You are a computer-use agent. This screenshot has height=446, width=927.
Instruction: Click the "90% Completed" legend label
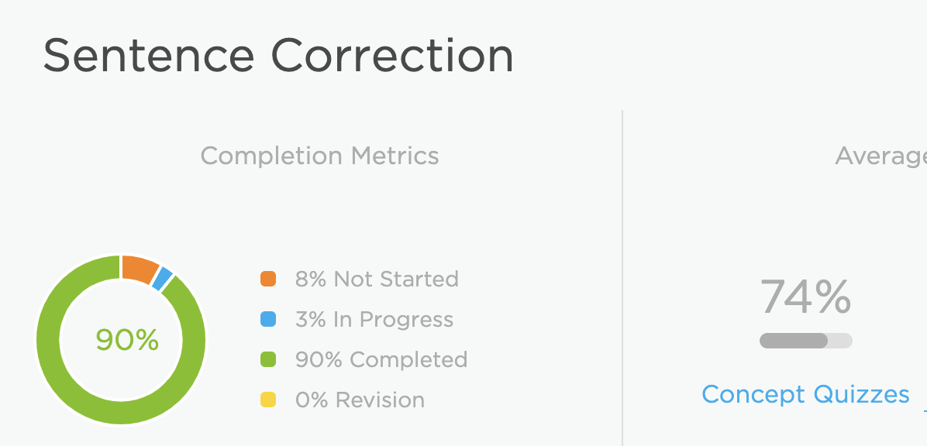click(381, 359)
